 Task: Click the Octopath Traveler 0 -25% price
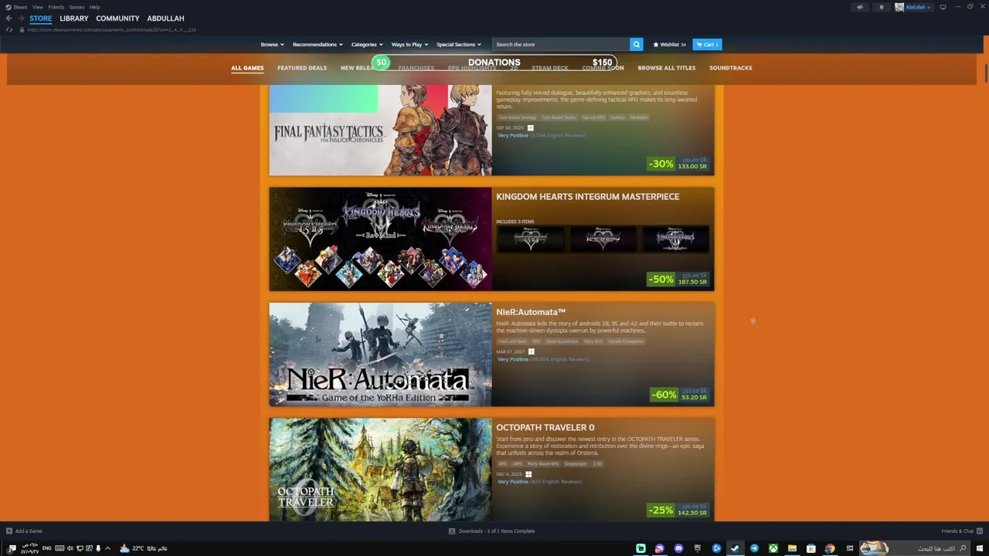click(678, 510)
